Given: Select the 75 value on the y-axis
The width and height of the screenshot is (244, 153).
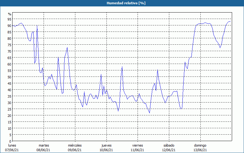Looking at the screenshot, I should (x=9, y=45).
